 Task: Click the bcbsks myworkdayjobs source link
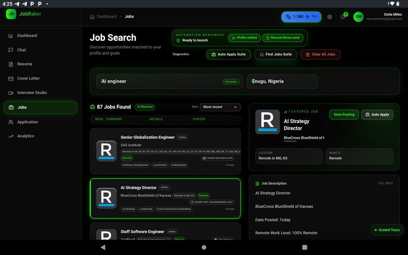click(x=211, y=202)
